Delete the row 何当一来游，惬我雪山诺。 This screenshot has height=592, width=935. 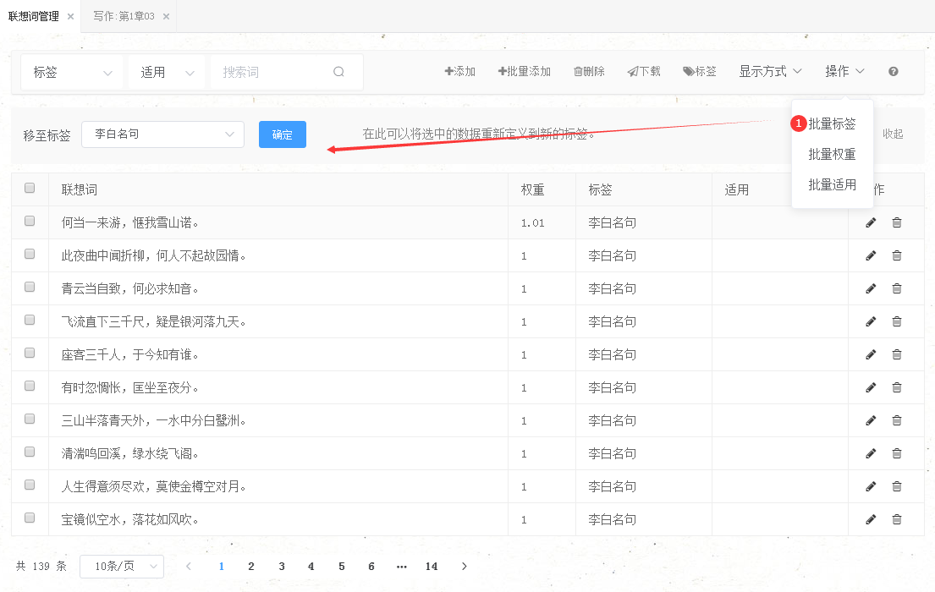pyautogui.click(x=896, y=223)
